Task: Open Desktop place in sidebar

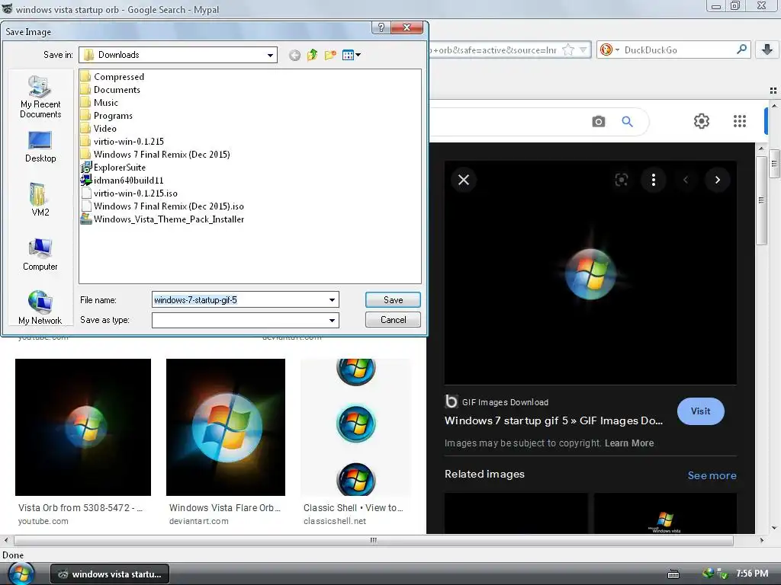Action: click(40, 147)
